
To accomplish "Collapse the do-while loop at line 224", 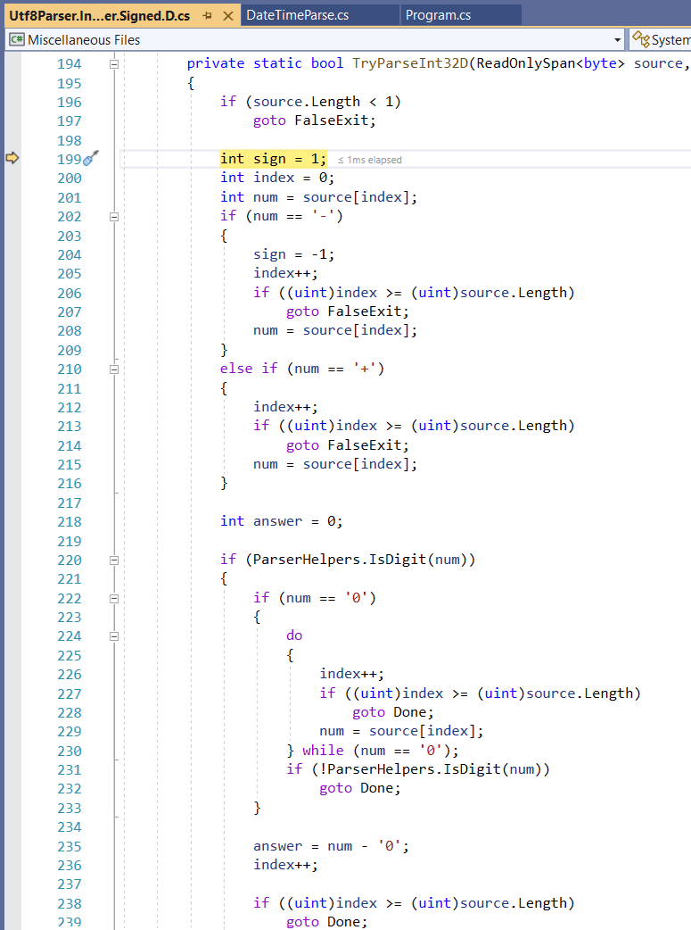I will 114,635.
